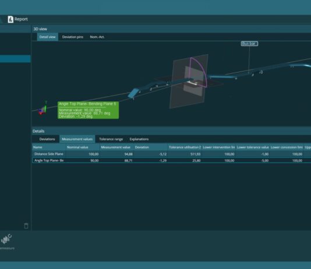Image resolution: width=311 pixels, height=269 pixels.
Task: Click the 3D view panel title
Action: pyautogui.click(x=40, y=29)
